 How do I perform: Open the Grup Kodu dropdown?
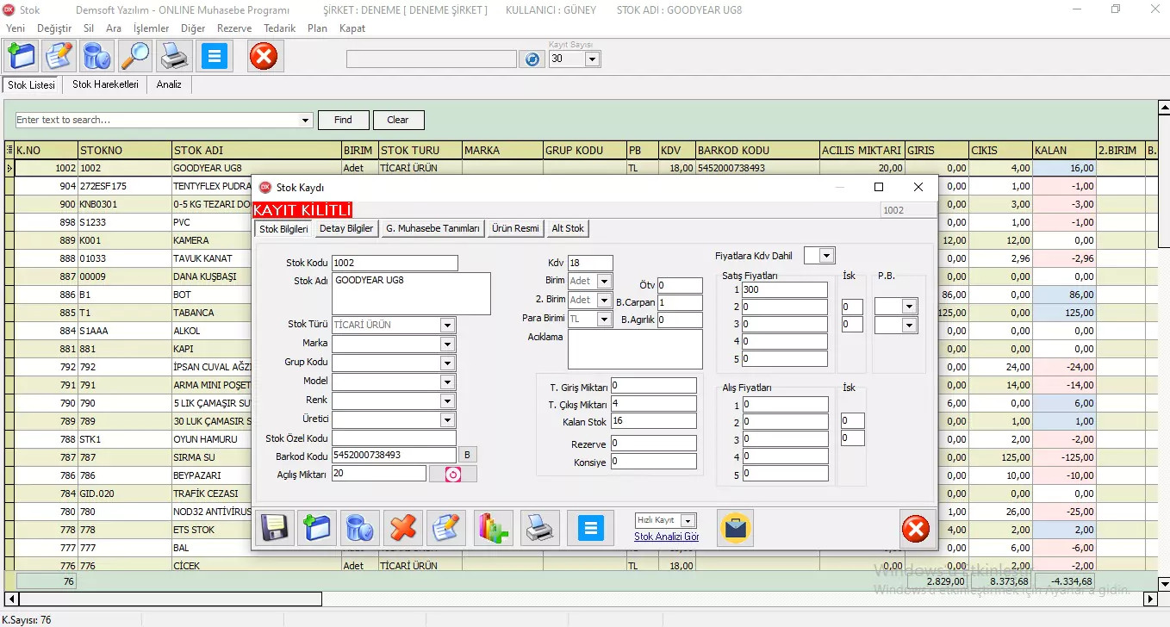pyautogui.click(x=447, y=363)
